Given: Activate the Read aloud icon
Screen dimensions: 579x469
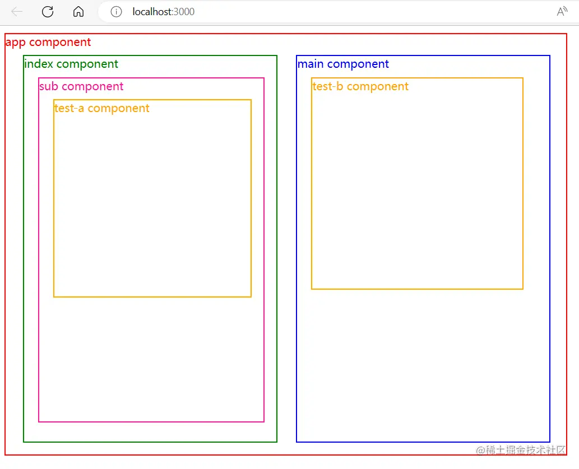Looking at the screenshot, I should tap(562, 12).
